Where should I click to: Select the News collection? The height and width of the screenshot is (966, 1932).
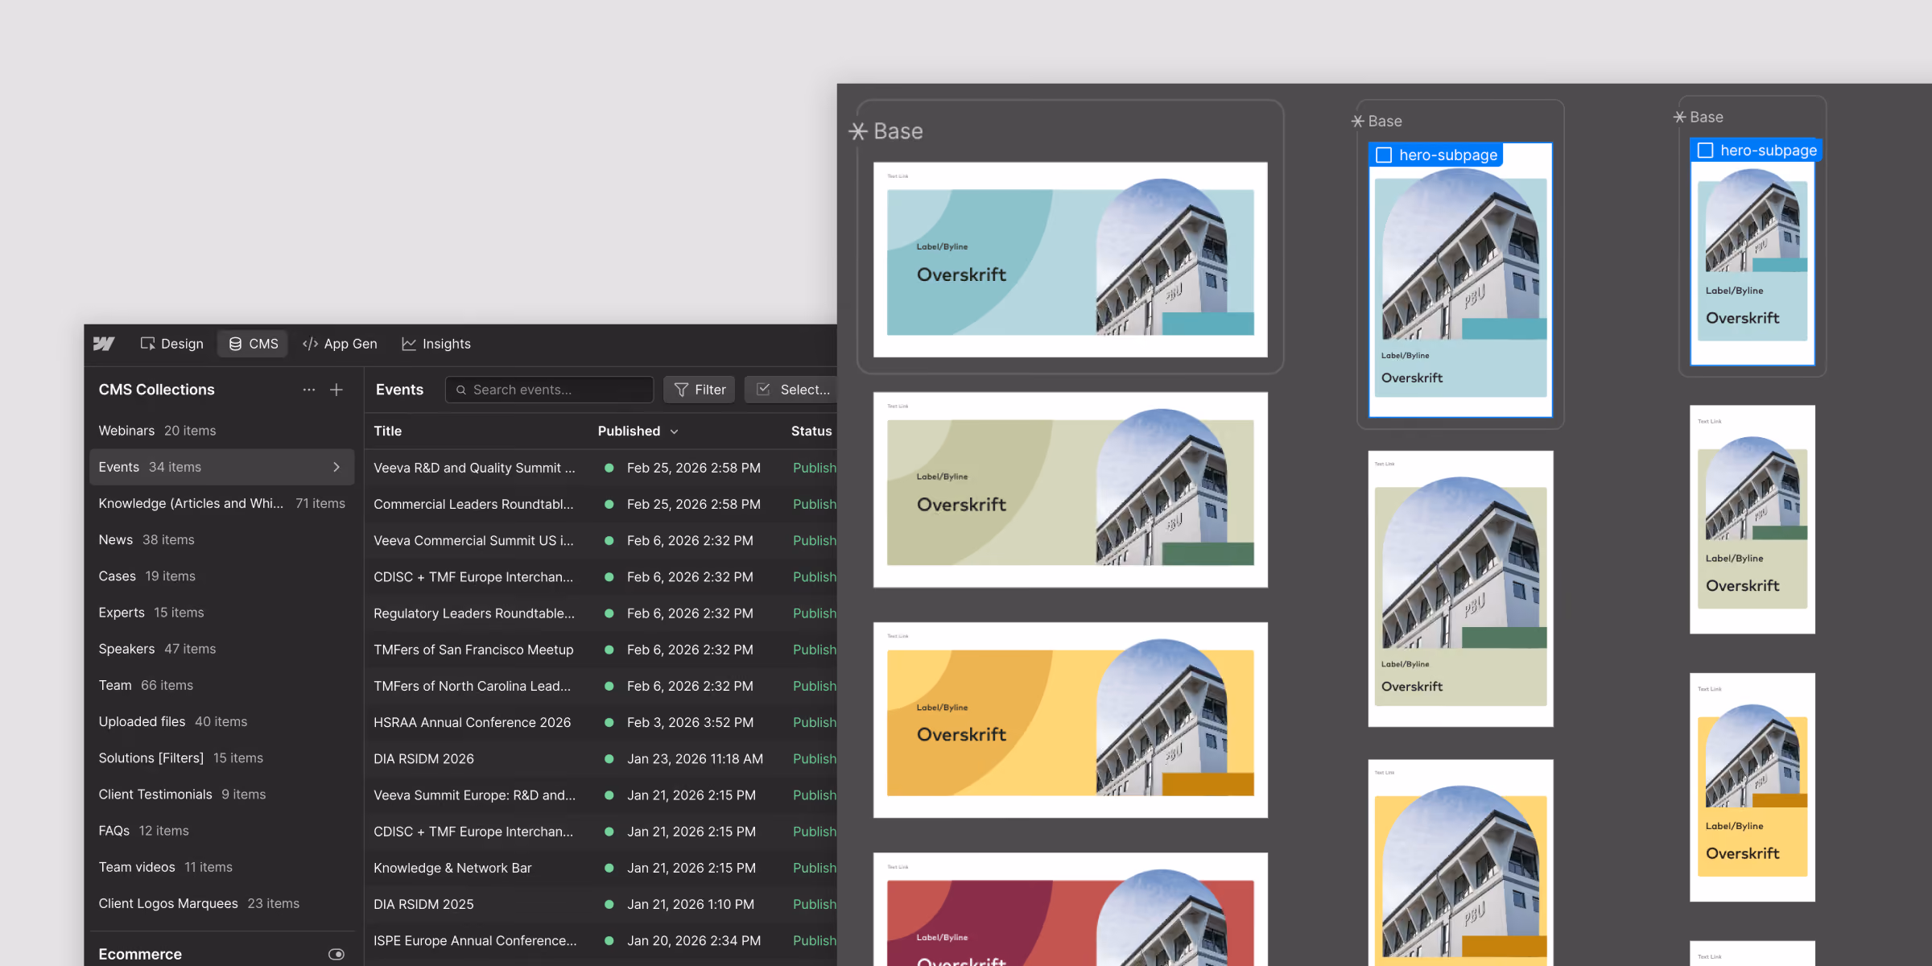(x=222, y=539)
